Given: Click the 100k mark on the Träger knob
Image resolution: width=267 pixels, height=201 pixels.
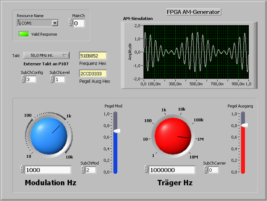Looking at the screenshot, I should [x=199, y=120].
